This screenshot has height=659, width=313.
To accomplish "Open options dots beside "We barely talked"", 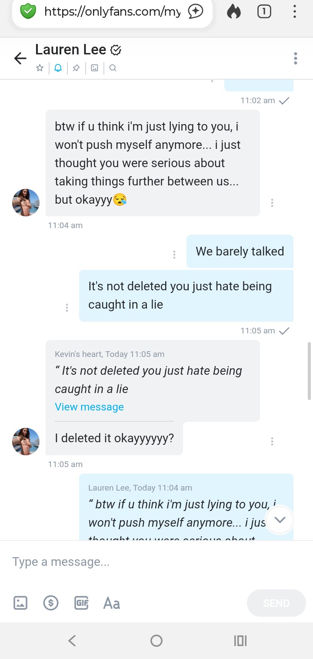I will [x=174, y=255].
